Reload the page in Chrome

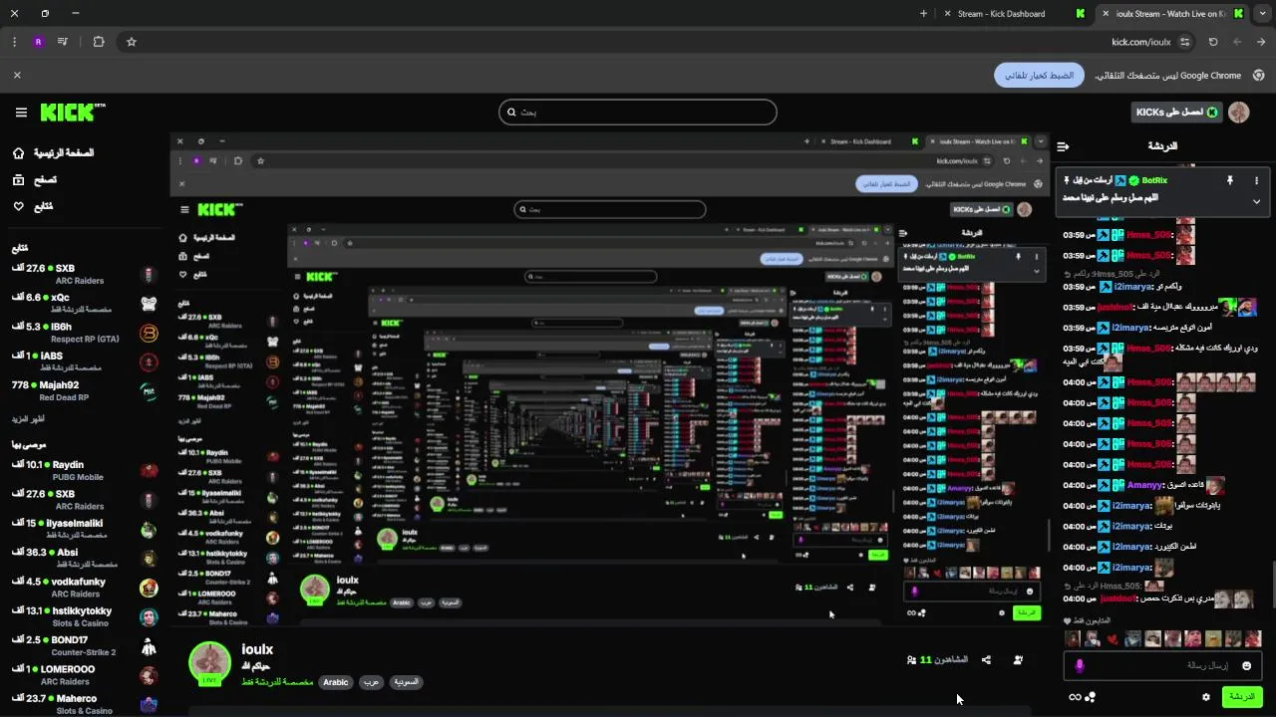1213,42
